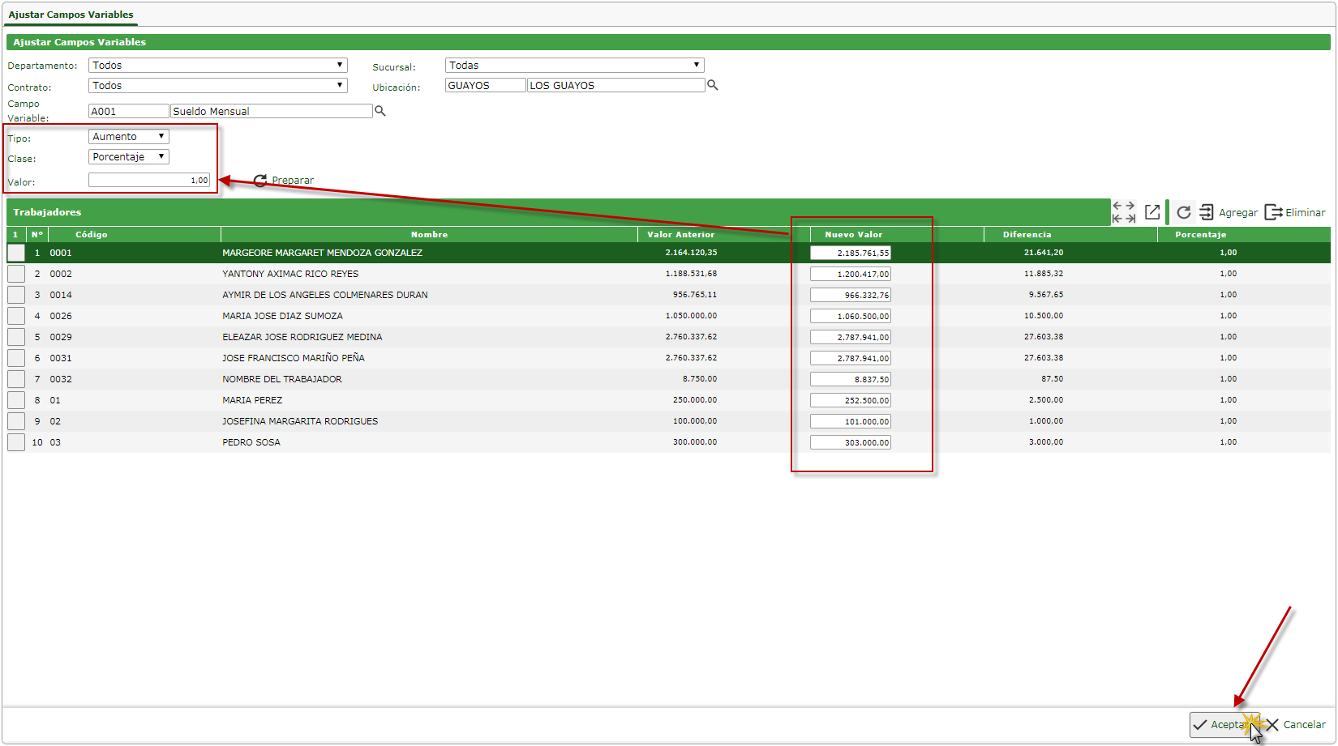
Task: Expand the Sucursal dropdown
Action: pos(574,66)
